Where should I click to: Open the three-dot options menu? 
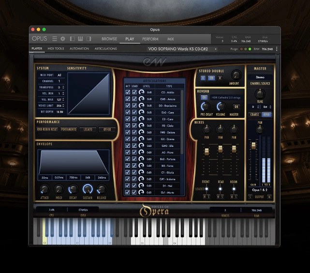tap(277, 49)
